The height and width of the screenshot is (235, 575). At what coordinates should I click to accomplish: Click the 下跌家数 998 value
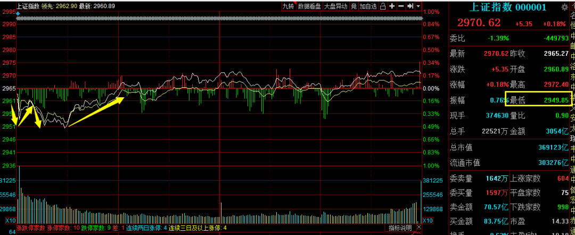coord(563,207)
